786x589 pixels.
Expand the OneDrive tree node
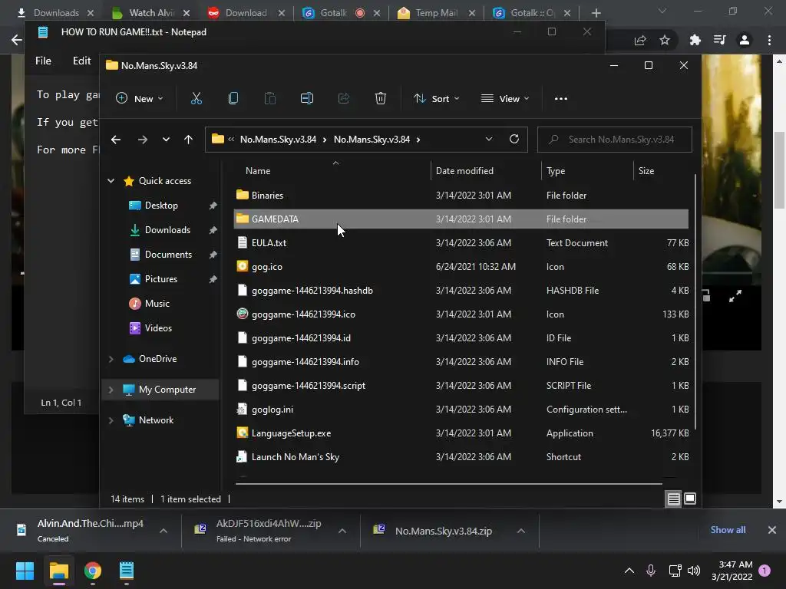(x=111, y=359)
